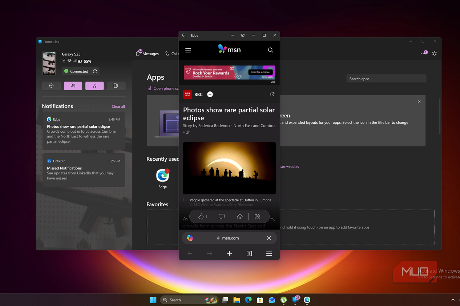Click the expand layout icon in Edge title bar
The height and width of the screenshot is (306, 460).
pos(243,35)
